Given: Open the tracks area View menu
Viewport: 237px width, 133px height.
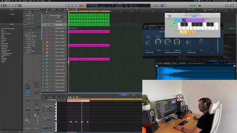Looking at the screenshot, I should [60, 10].
